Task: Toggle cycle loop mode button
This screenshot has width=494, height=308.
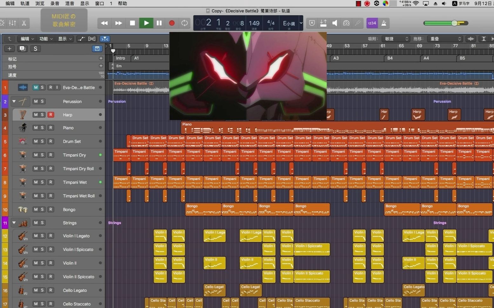Action: (184, 23)
